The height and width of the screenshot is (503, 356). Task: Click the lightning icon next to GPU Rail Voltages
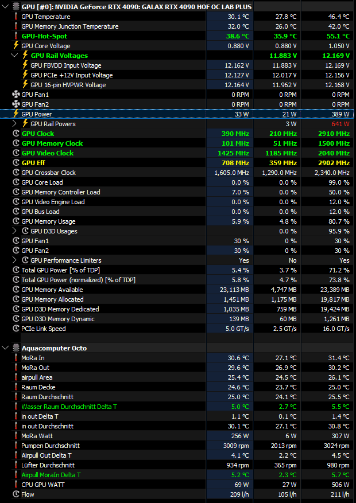click(x=25, y=55)
